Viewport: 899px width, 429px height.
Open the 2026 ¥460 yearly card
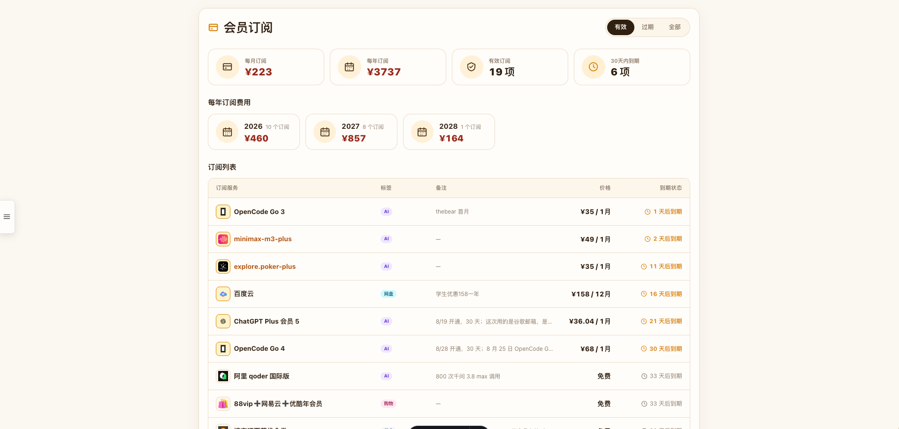tap(254, 132)
